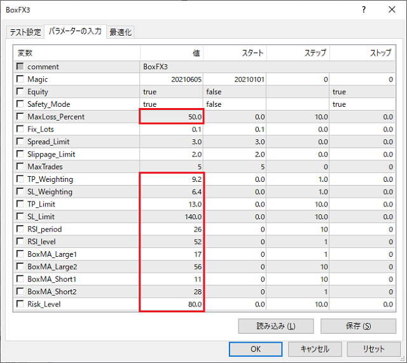Edit the comment value BoxFX3
This screenshot has height=363, width=407.
(267, 67)
